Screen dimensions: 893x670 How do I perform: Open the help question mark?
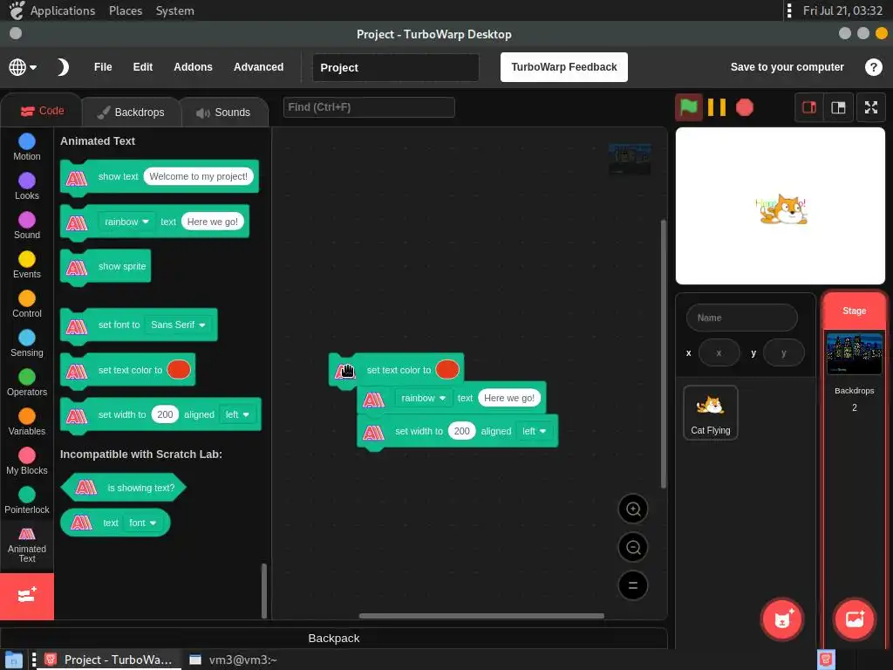tap(873, 67)
